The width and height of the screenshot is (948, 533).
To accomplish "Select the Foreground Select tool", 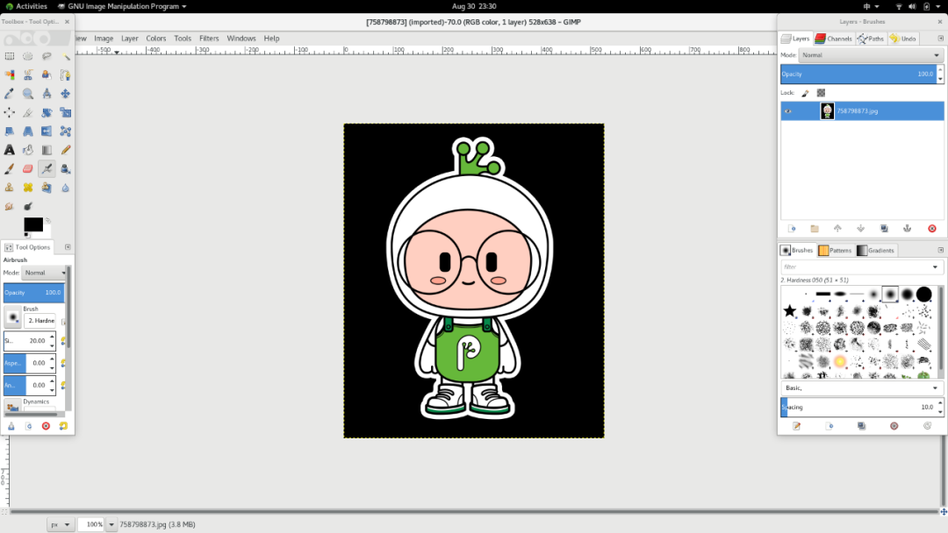I will tap(47, 75).
